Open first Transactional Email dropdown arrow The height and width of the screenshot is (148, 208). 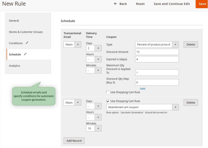[x=78, y=45]
